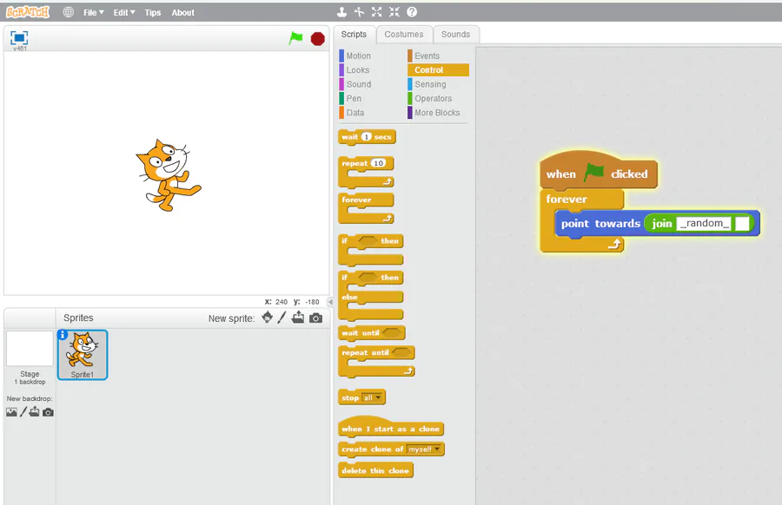Click the 1 field in wait block
Screen dimensions: 782x505
[367, 136]
